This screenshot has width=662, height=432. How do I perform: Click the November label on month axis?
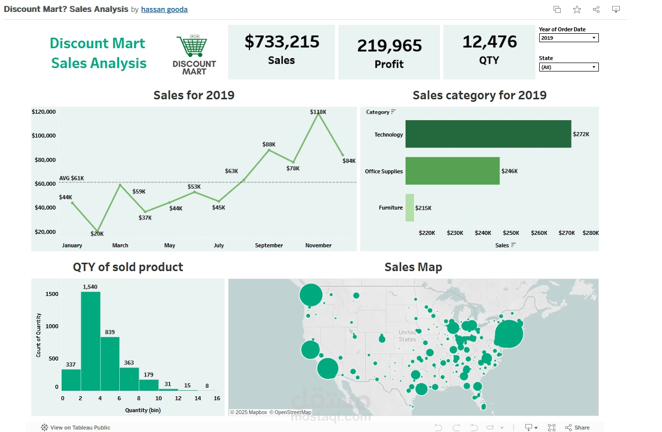click(318, 245)
